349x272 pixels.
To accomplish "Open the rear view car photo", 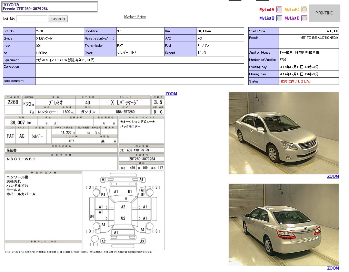I will [x=283, y=225].
